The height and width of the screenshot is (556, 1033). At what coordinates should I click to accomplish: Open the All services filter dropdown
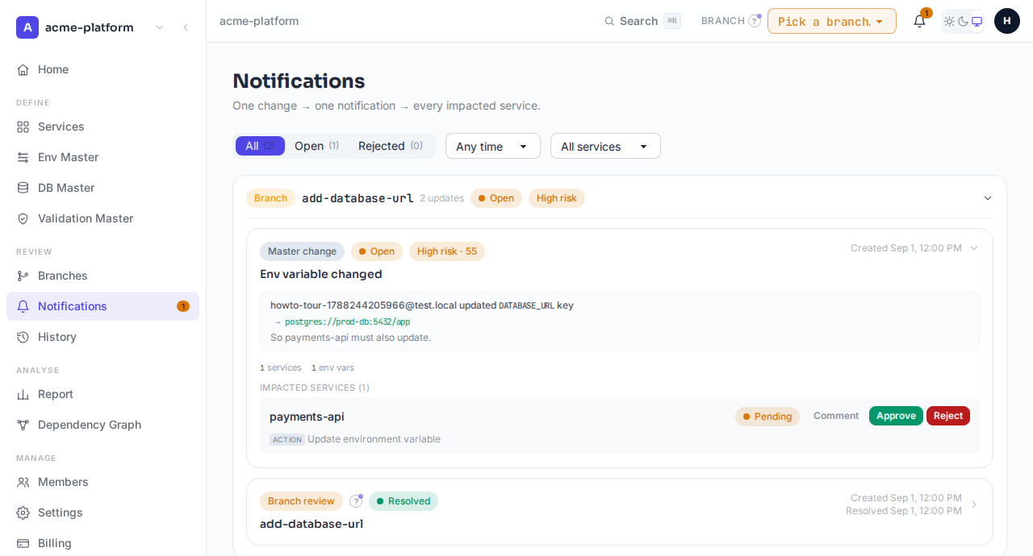(605, 146)
